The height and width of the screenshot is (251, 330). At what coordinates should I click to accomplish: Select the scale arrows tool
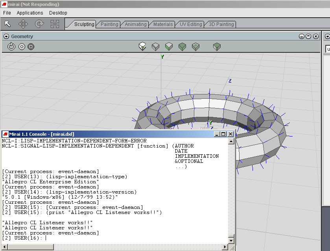(x=55, y=24)
